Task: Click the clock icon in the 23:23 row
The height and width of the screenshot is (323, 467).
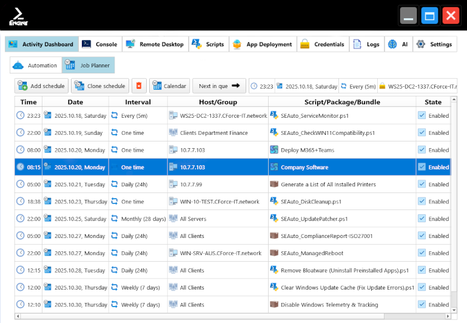Action: 21,115
